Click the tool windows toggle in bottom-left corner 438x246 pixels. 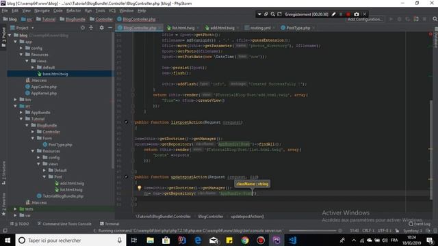[5, 231]
